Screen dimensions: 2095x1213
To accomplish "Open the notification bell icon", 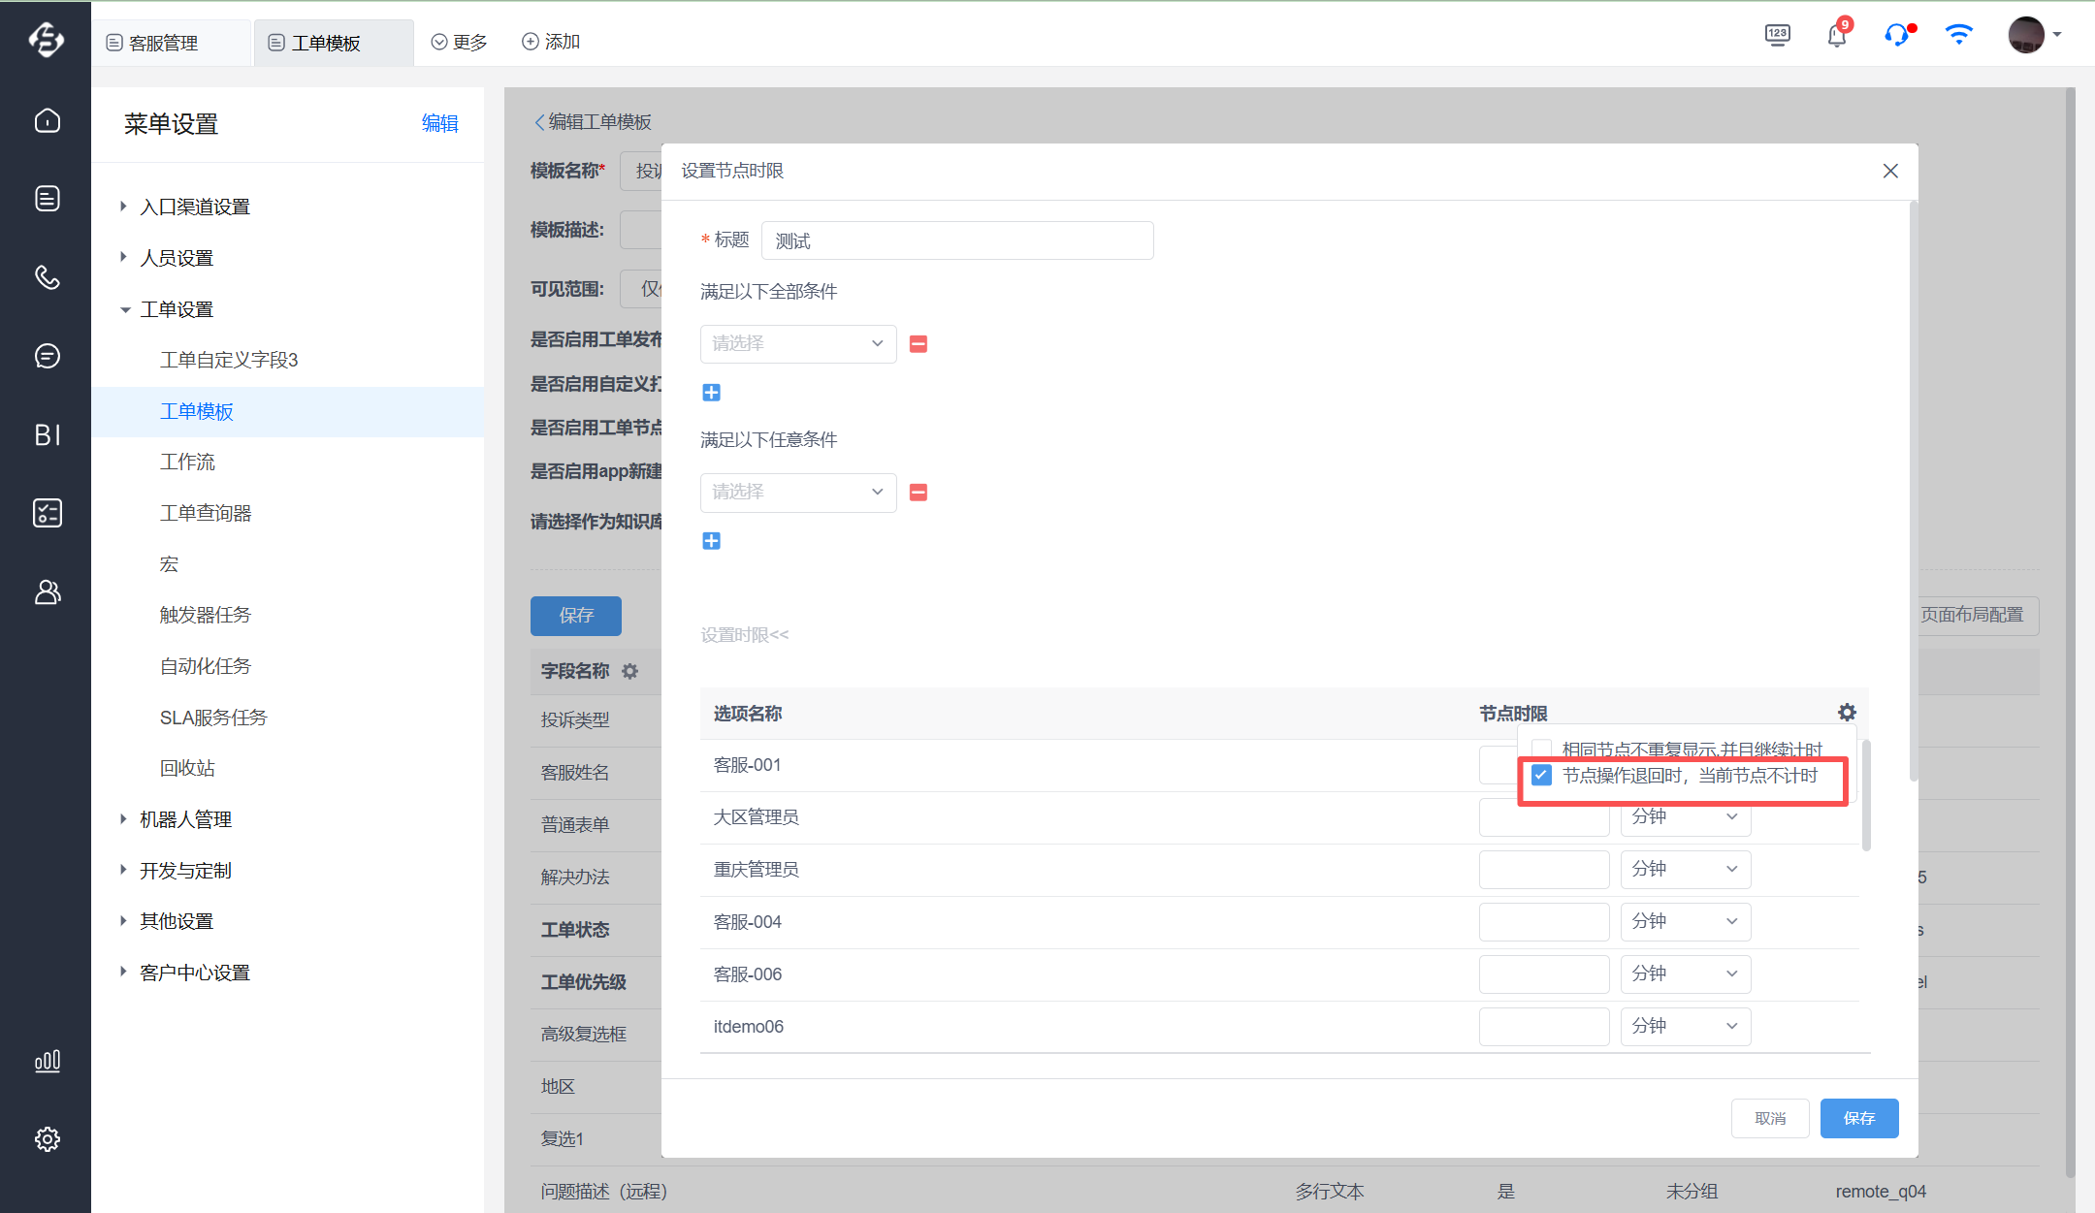I will (x=1836, y=36).
